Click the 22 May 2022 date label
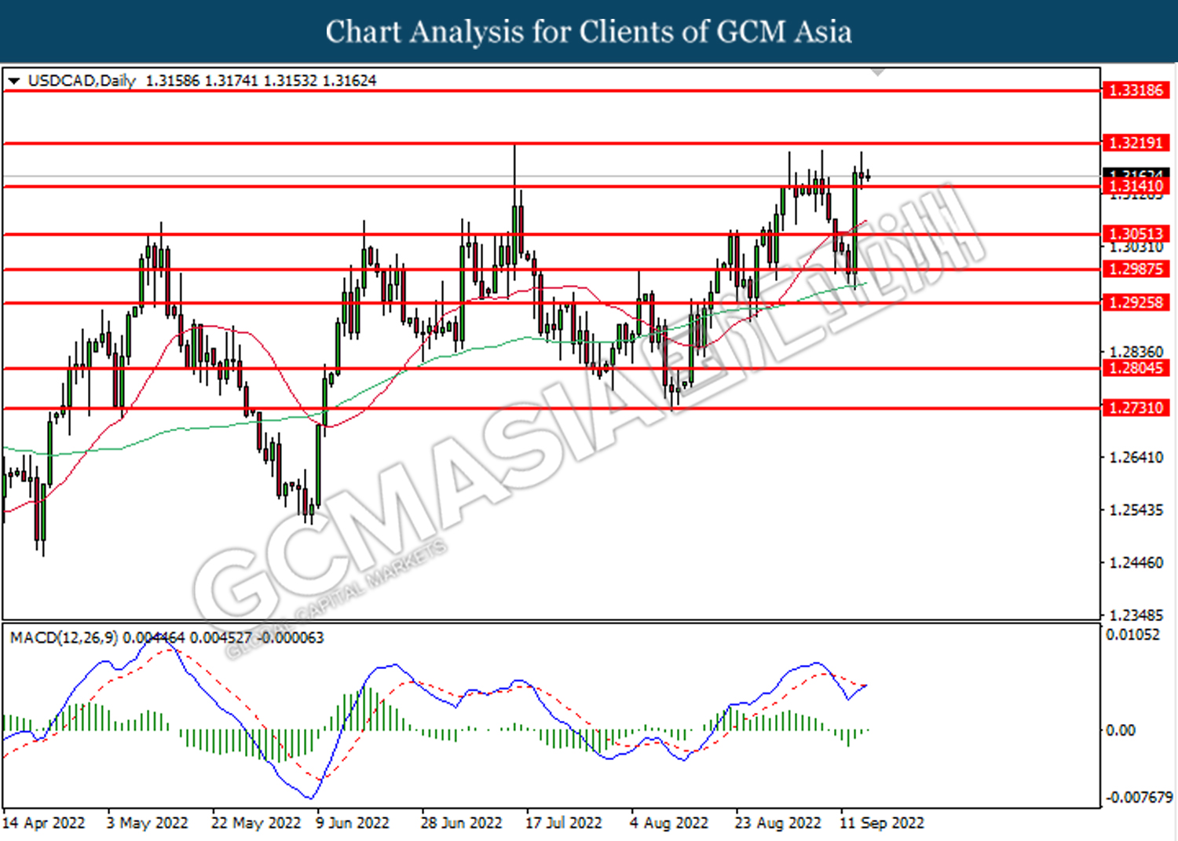1178x841 pixels. click(x=256, y=823)
